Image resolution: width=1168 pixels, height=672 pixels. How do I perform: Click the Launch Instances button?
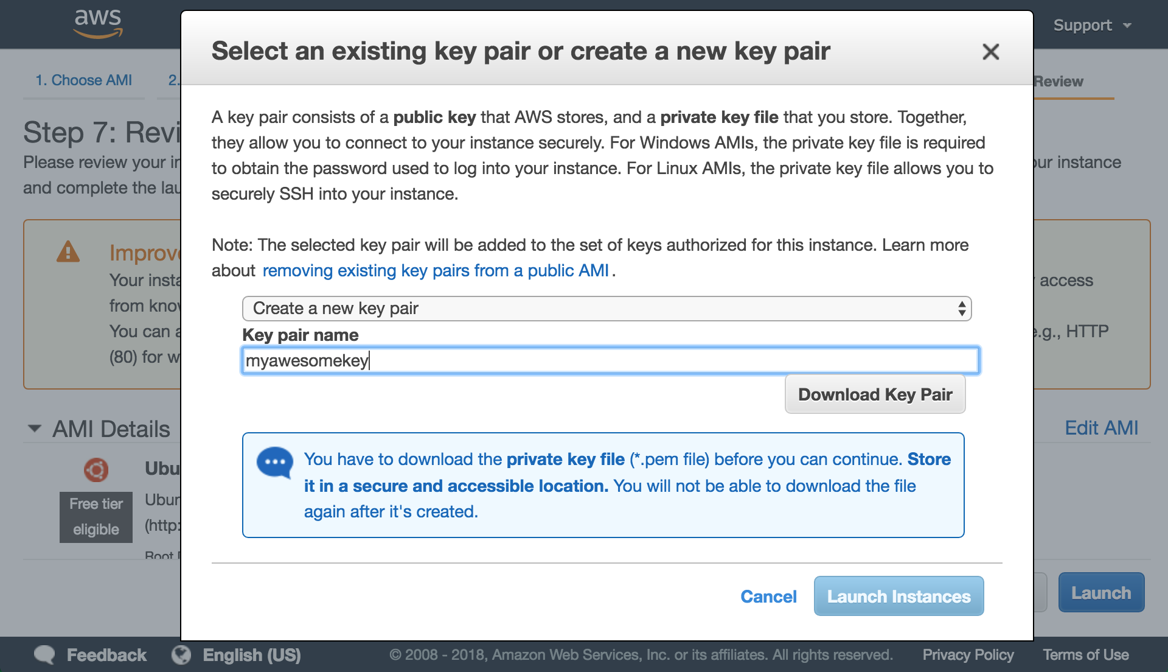899,597
